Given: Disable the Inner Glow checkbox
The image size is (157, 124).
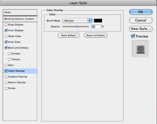Looking at the screenshot, I should tap(6, 42).
